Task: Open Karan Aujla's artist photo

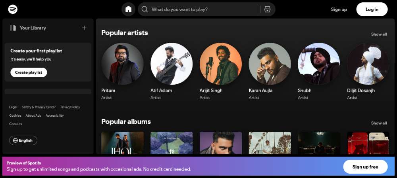Action: [270, 64]
